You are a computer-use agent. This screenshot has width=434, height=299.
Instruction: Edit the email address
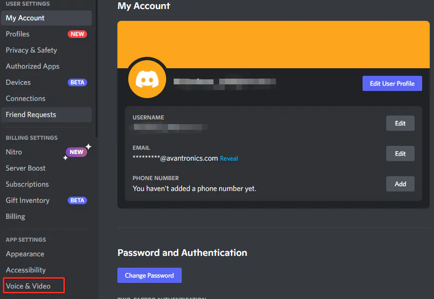tap(400, 153)
